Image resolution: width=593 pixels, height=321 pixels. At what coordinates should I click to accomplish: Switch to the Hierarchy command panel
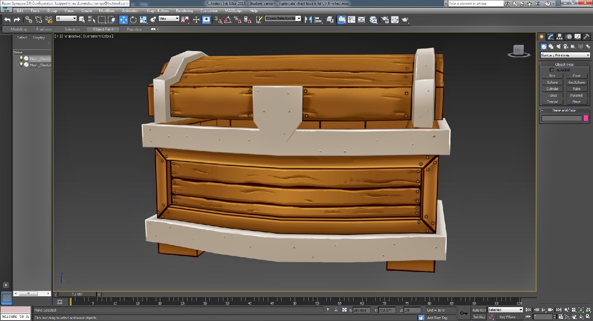559,36
